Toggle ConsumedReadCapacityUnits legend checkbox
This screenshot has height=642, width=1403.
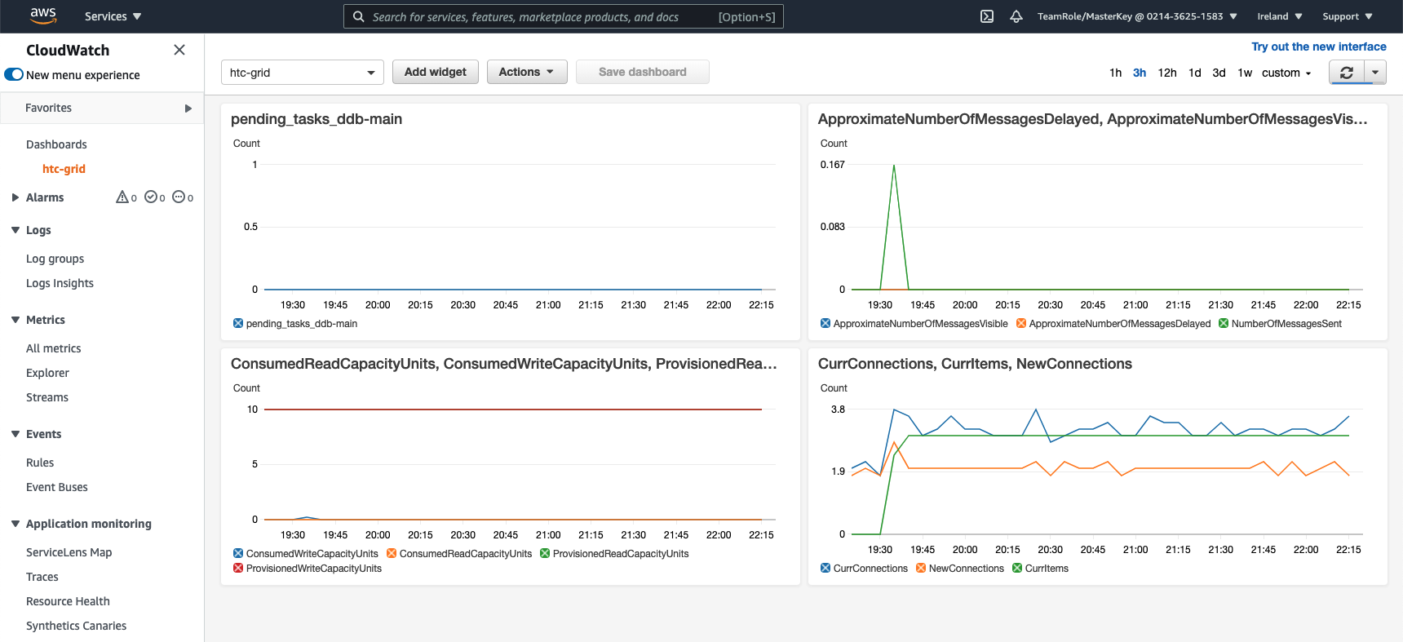[x=392, y=554]
